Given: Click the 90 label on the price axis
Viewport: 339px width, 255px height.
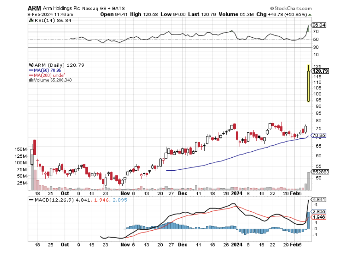Looking at the screenshot, I should click(x=318, y=107).
